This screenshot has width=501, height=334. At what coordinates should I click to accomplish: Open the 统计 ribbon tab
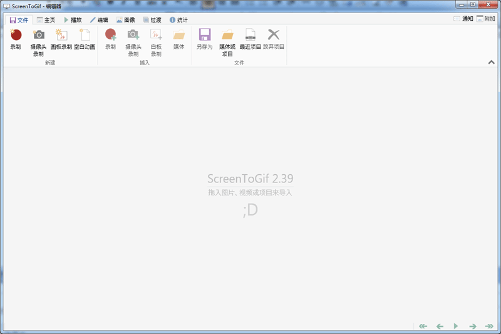(178, 20)
